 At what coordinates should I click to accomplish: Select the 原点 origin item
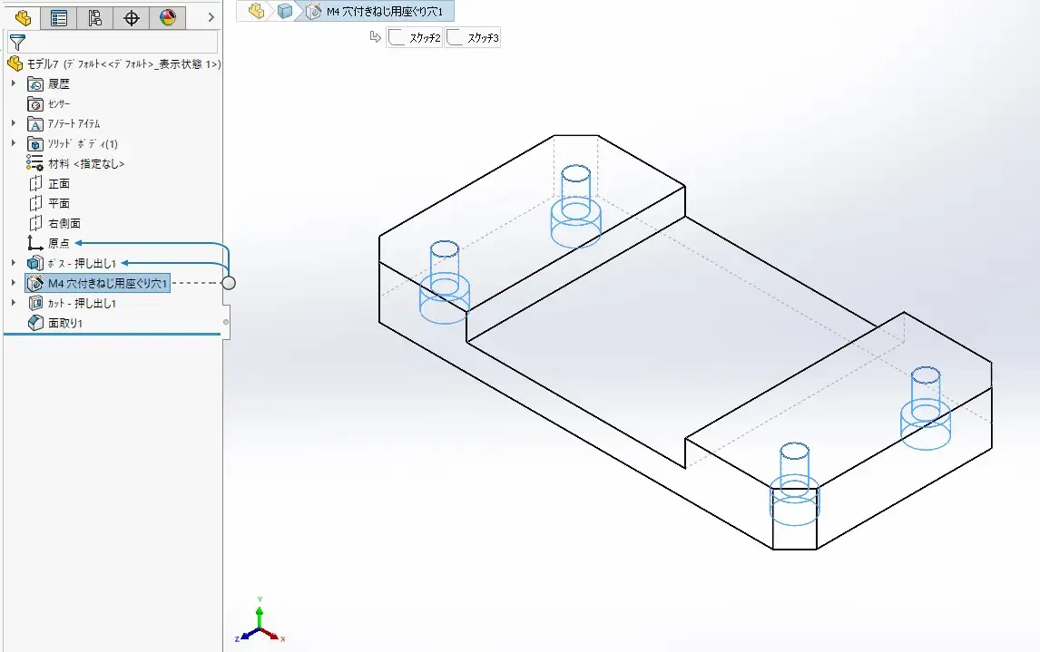coord(58,244)
